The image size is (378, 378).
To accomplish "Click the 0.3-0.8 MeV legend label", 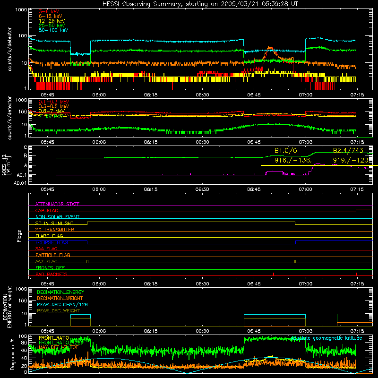I will [x=54, y=106].
